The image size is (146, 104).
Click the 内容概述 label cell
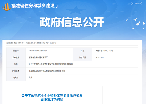click(x=16, y=71)
